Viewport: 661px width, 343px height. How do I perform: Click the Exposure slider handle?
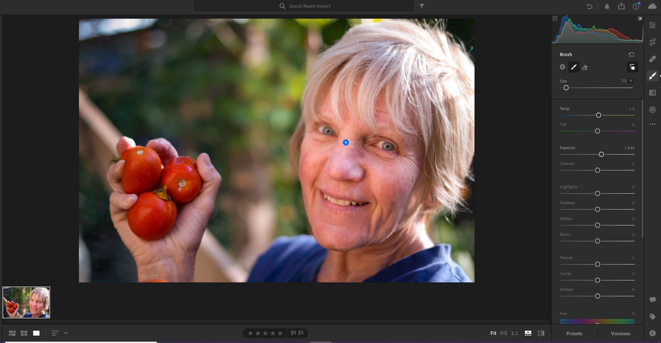tap(601, 154)
